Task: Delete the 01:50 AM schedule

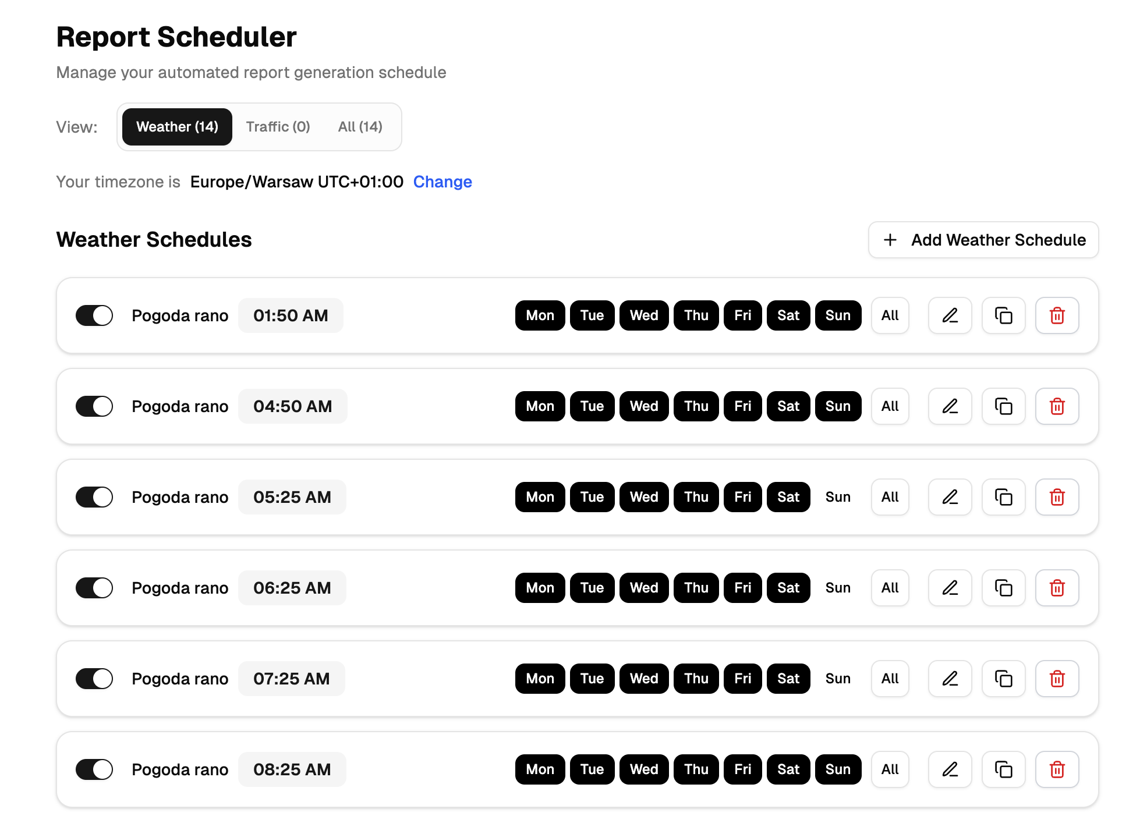Action: [1057, 315]
